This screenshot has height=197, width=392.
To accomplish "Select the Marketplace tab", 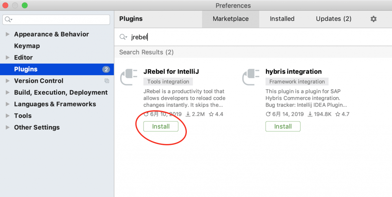I will click(230, 19).
